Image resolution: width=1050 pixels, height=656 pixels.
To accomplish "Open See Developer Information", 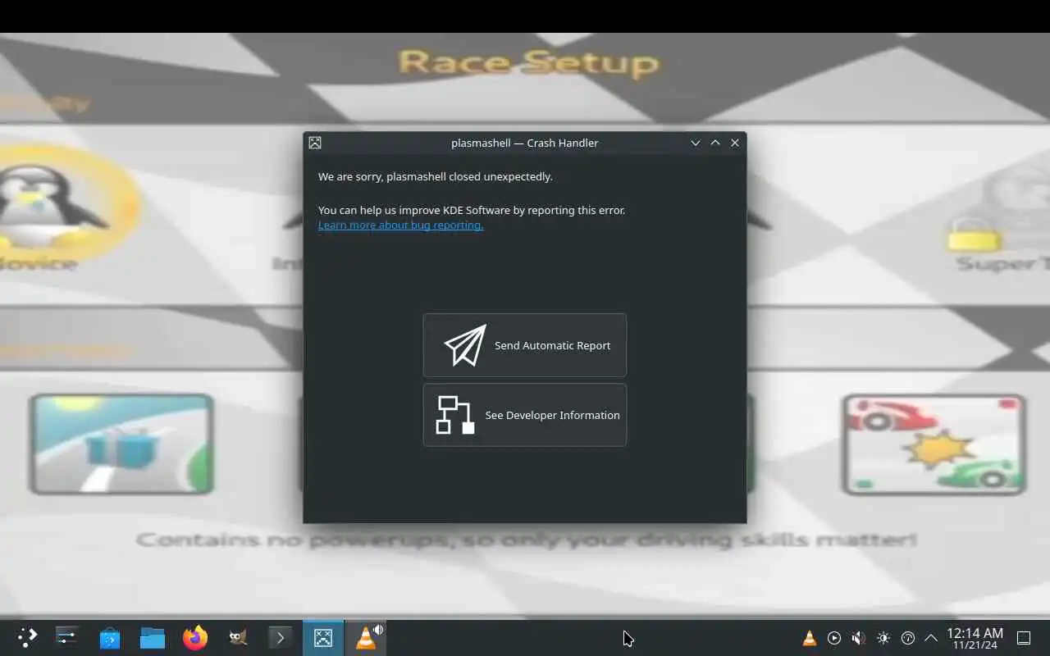I will [525, 415].
